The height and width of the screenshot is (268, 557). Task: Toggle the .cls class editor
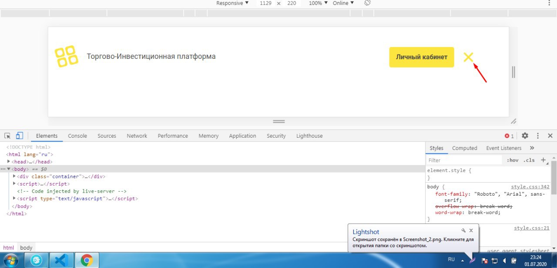(529, 160)
